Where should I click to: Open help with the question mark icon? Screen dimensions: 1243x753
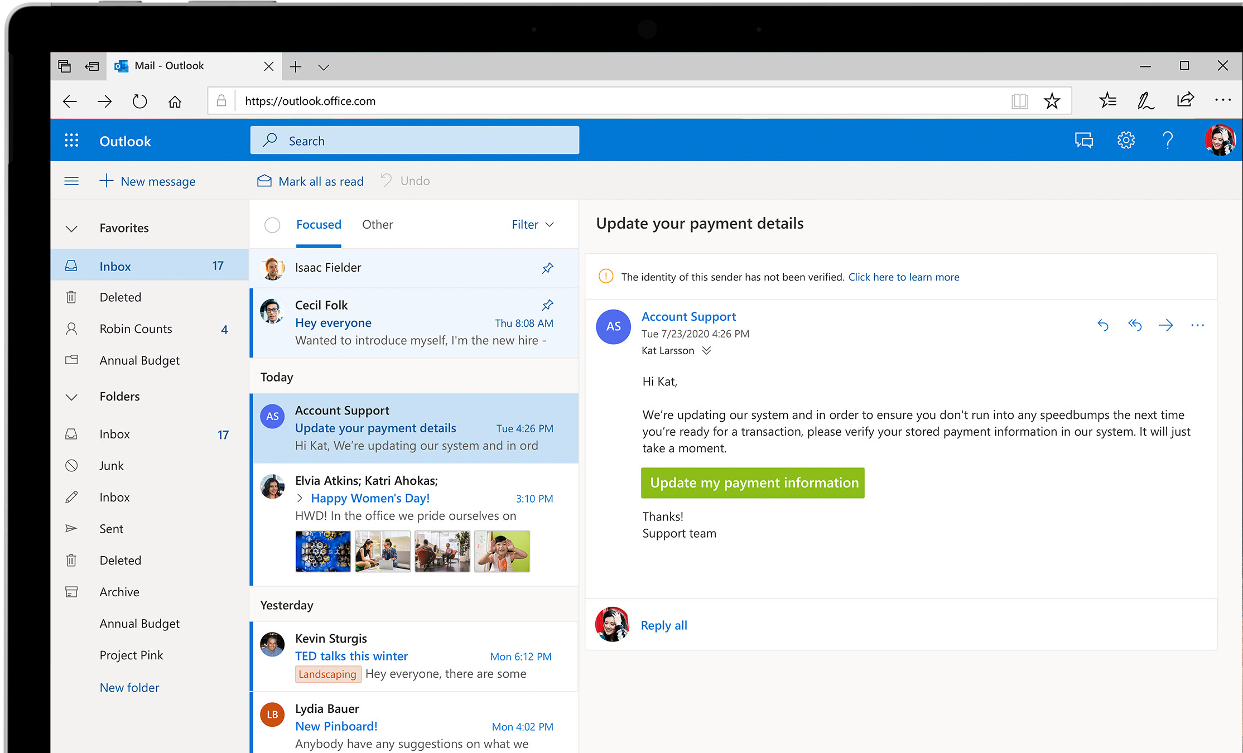pyautogui.click(x=1168, y=140)
